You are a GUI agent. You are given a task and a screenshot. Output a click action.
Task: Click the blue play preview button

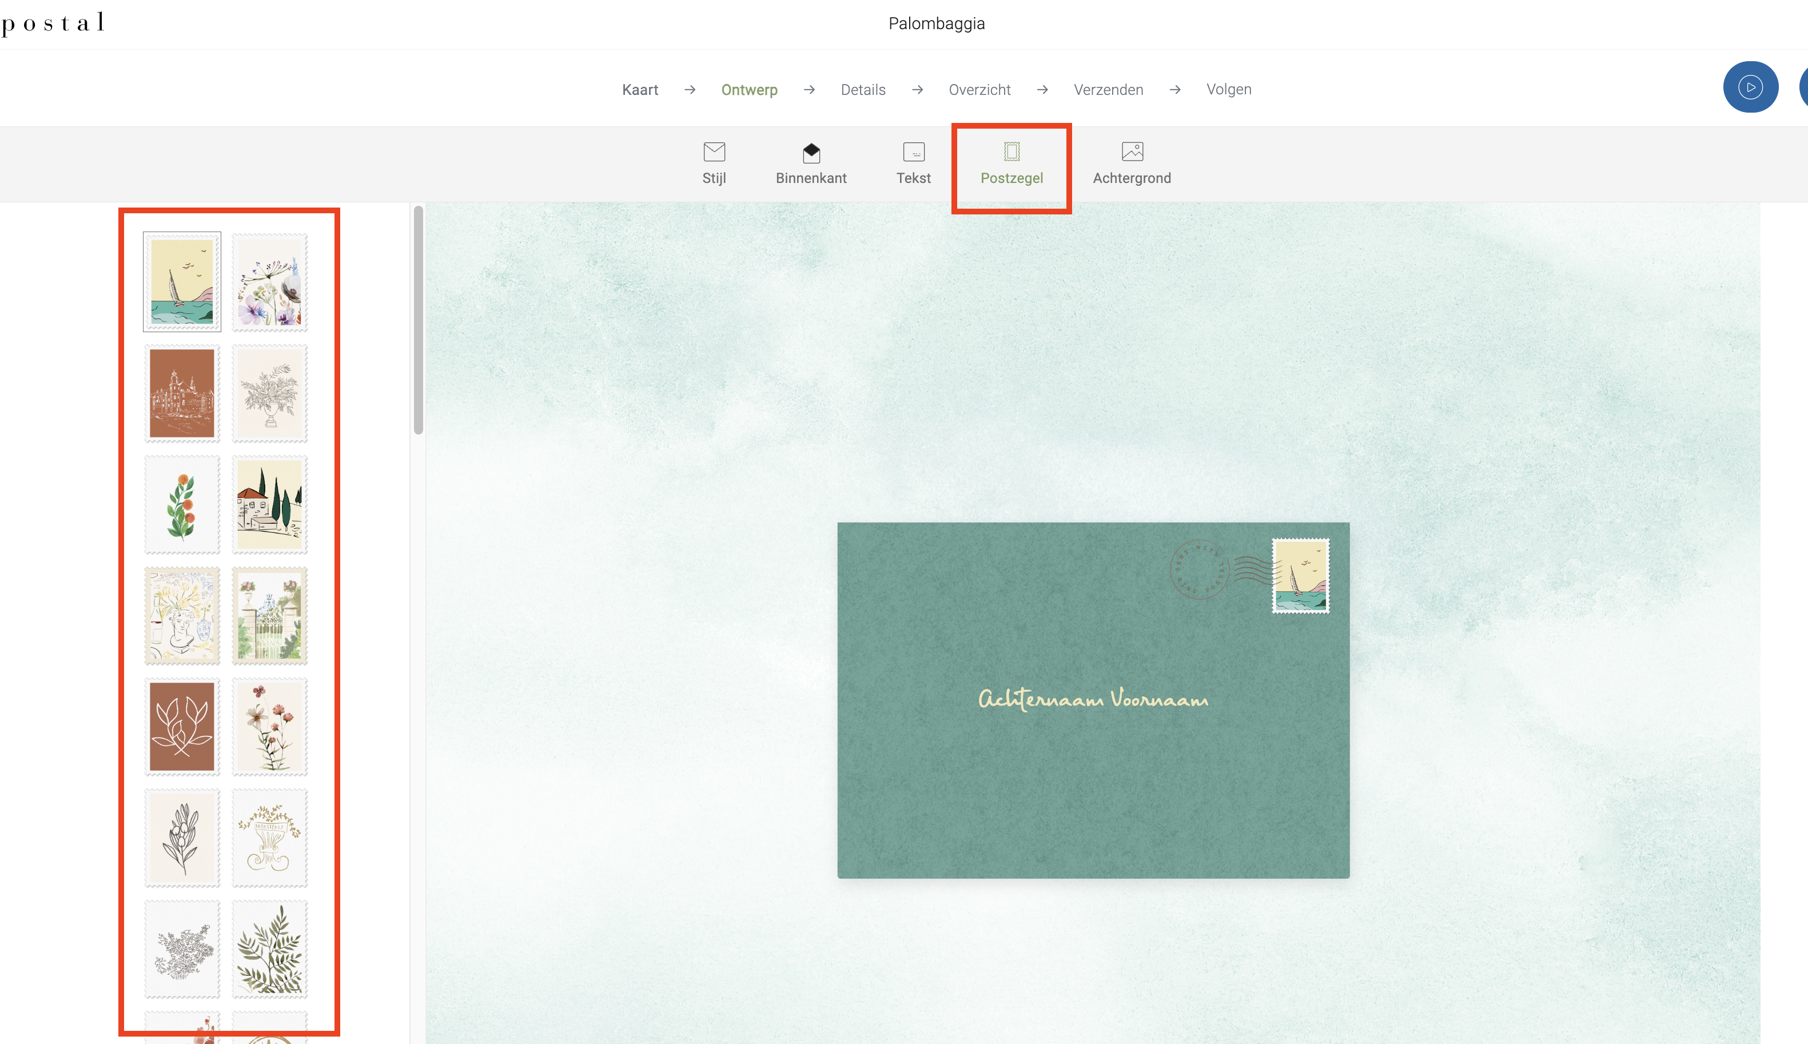point(1750,87)
